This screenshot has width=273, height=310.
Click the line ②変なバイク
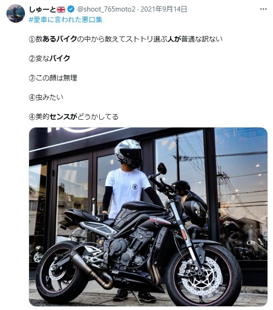49,58
